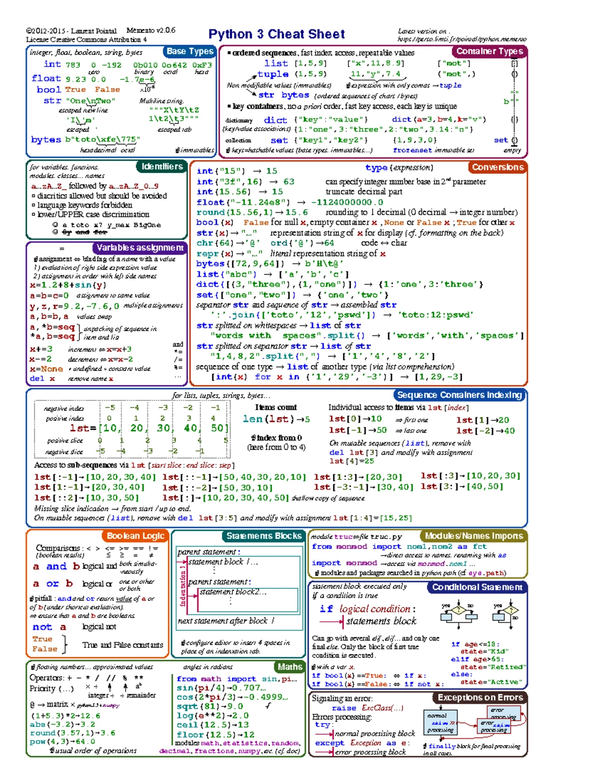Click the 'frozenset' keyword in Container Types

pos(412,150)
